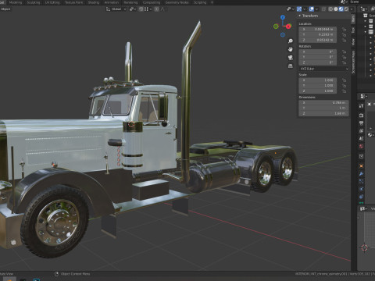Edit the Rotation X field
375x281 pixels.
click(318, 52)
